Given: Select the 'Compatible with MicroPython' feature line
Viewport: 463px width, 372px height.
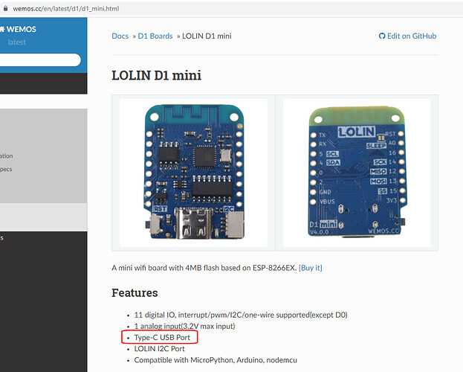Looking at the screenshot, I should tap(216, 360).
